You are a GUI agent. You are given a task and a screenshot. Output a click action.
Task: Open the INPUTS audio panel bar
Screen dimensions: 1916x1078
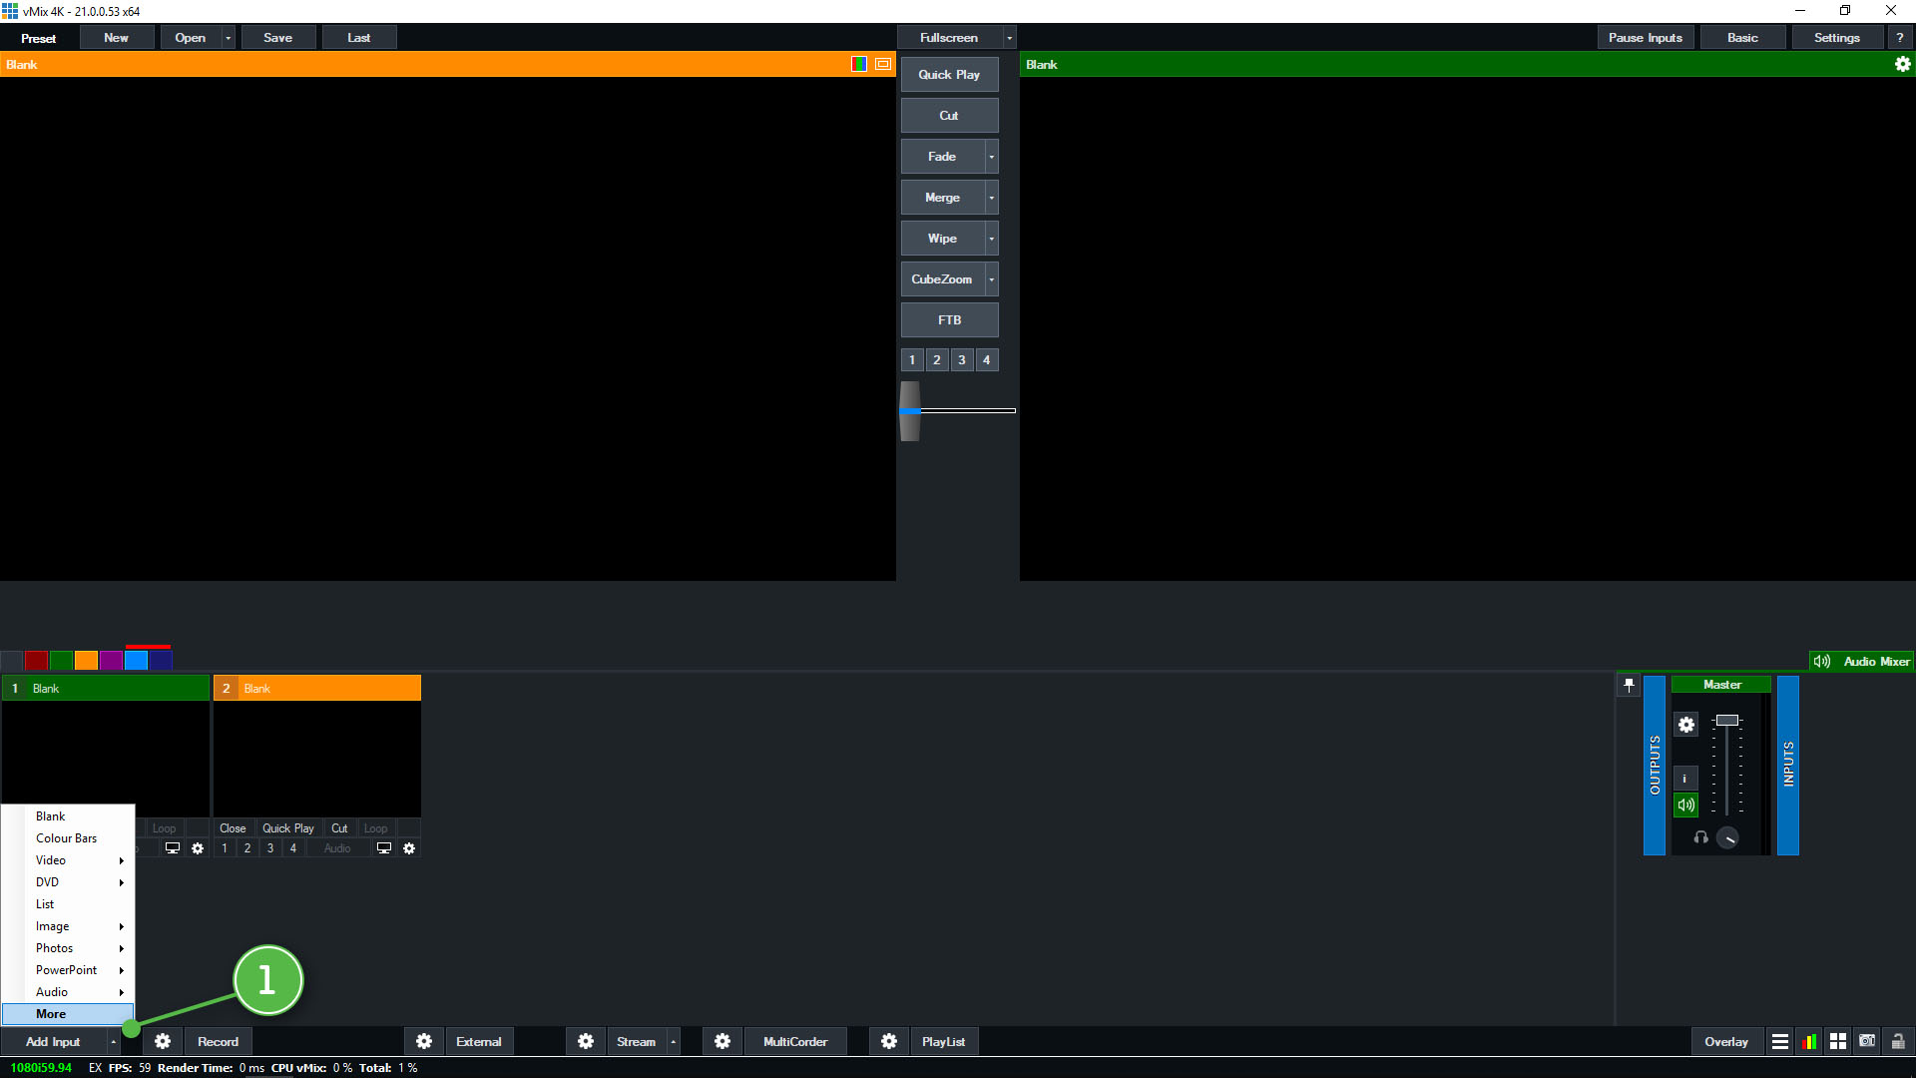point(1788,766)
